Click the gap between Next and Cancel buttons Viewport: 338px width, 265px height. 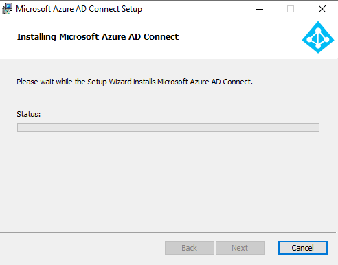(x=271, y=248)
